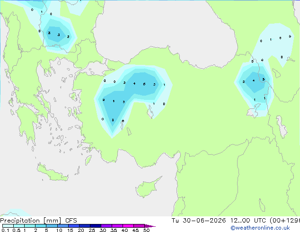Choose the legend swatch for 10–15 mm
This screenshot has width=300, height=232.
(62, 226)
